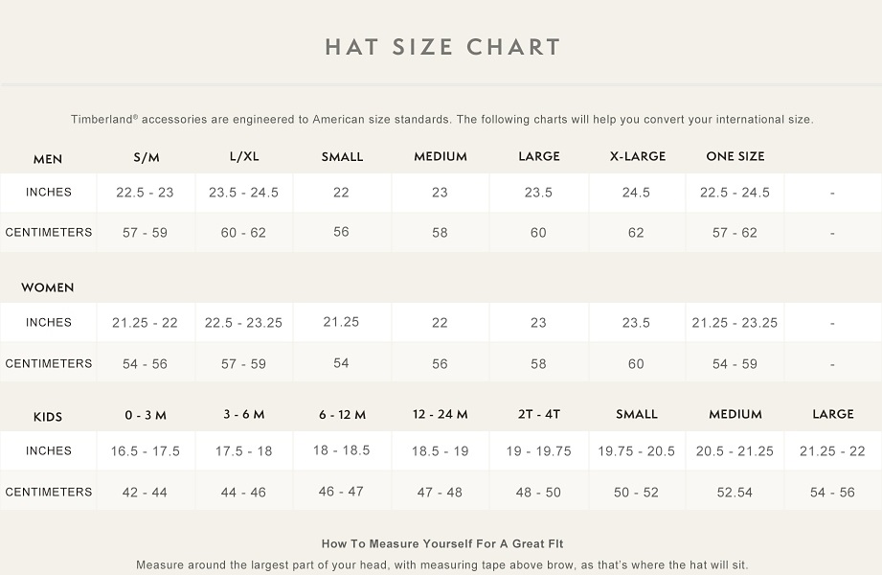Select the S/M column header
Image resolution: width=882 pixels, height=575 pixels.
(147, 156)
